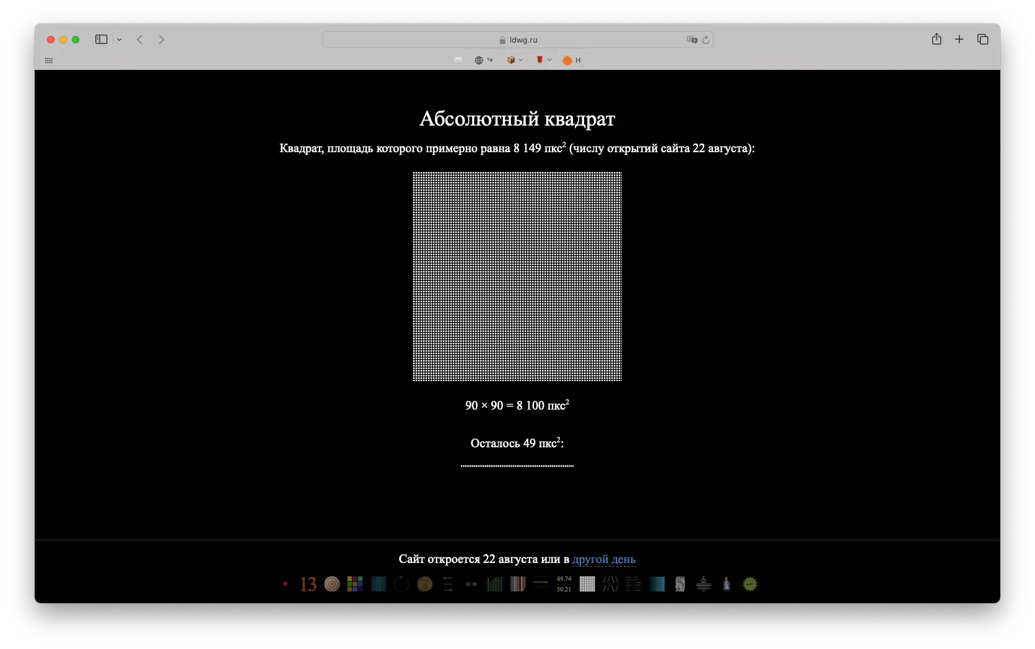Expand the package box bookmark folder
This screenshot has width=1035, height=649.
click(x=515, y=60)
